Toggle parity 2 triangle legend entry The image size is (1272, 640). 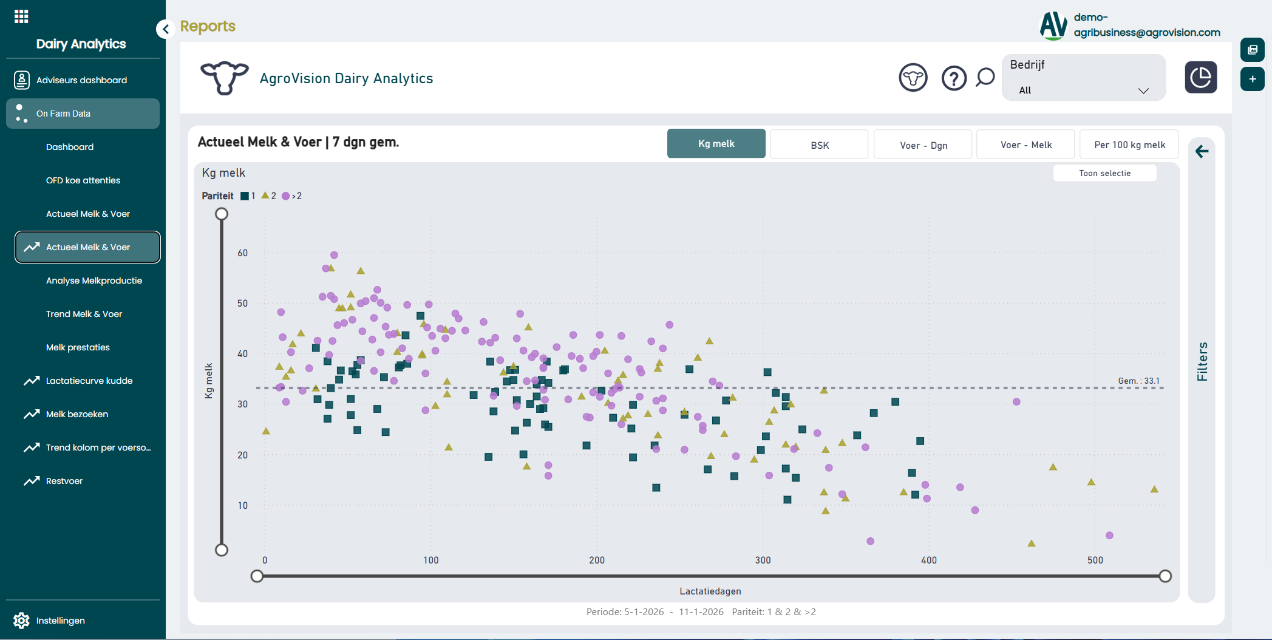(x=268, y=196)
